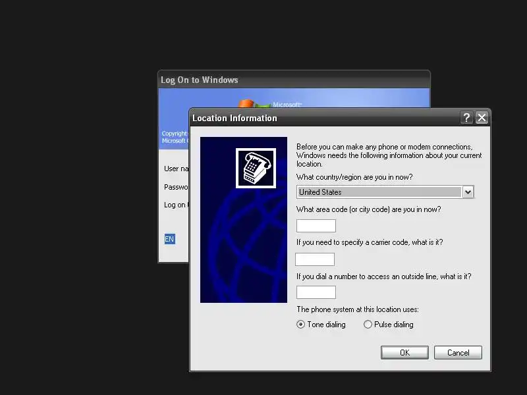Open the country/region dropdown arrow

pos(468,192)
